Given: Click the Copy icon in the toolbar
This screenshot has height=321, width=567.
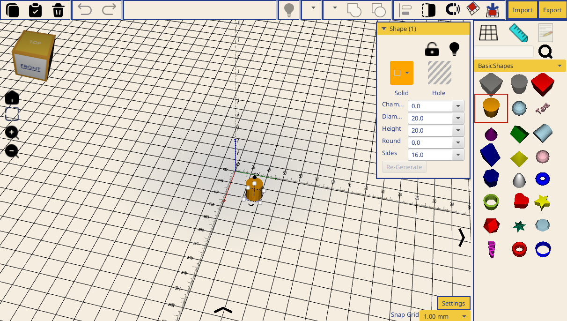Looking at the screenshot, I should (x=13, y=10).
